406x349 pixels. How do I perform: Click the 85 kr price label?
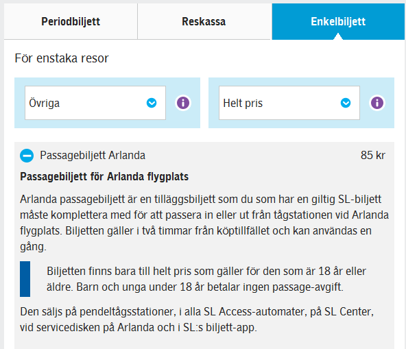(373, 156)
